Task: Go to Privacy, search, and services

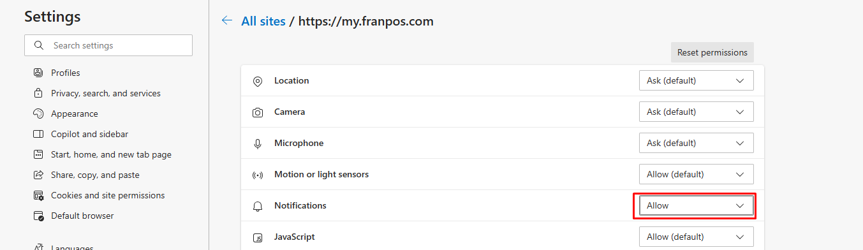Action: tap(106, 93)
